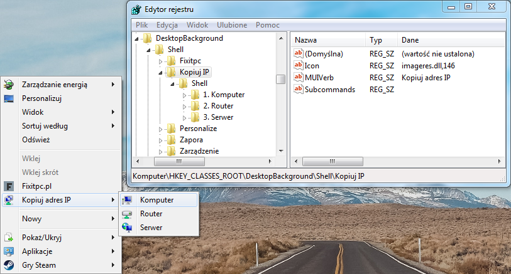Image resolution: width=511 pixels, height=274 pixels.
Task: Collapse the Shell node under Kopiuj IP
Action: [x=172, y=84]
